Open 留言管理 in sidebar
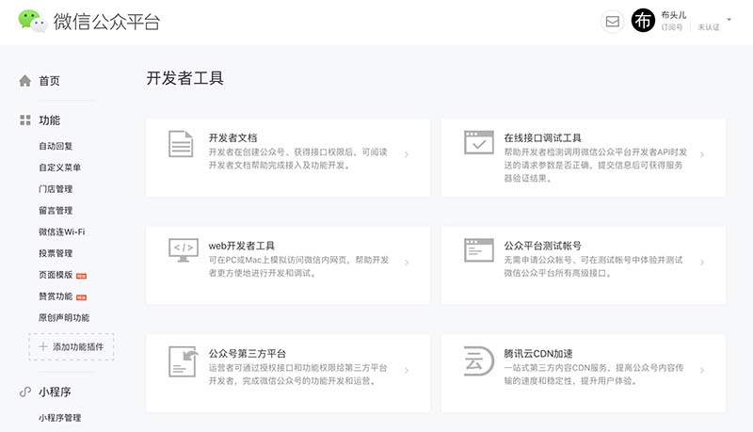The image size is (753, 432). [x=56, y=210]
